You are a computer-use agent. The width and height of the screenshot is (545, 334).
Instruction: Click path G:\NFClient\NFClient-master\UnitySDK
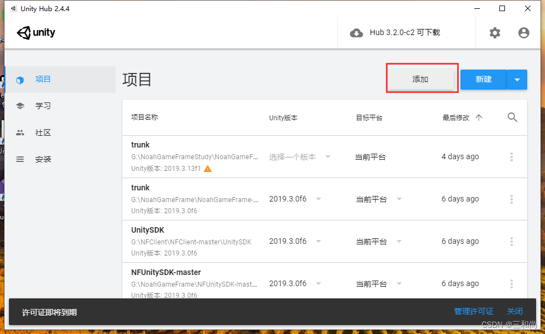coord(191,242)
